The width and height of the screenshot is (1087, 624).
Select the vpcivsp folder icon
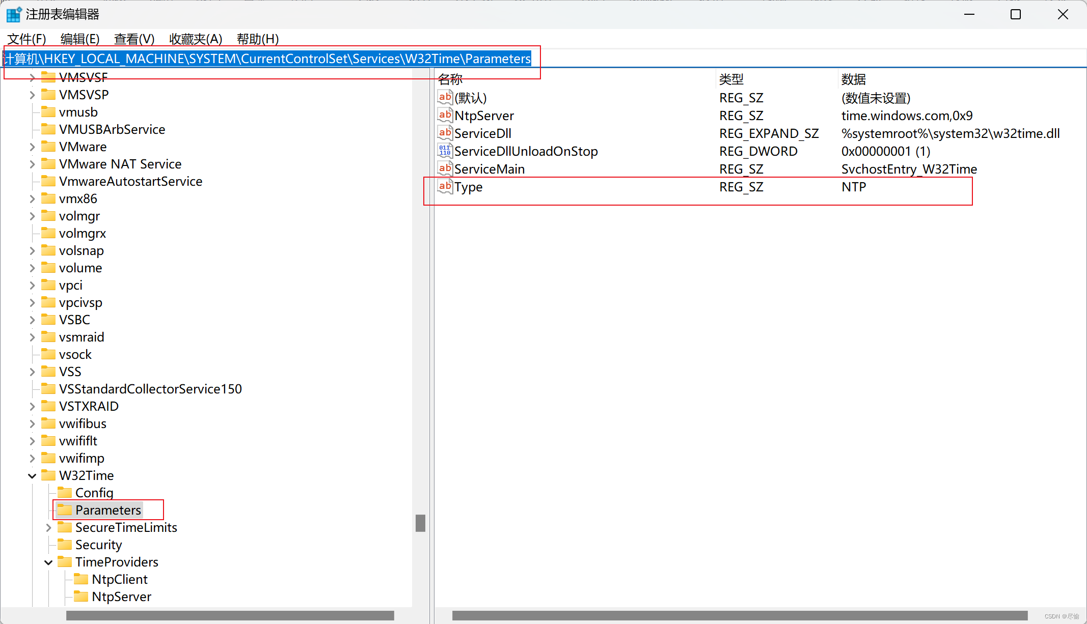tap(48, 302)
